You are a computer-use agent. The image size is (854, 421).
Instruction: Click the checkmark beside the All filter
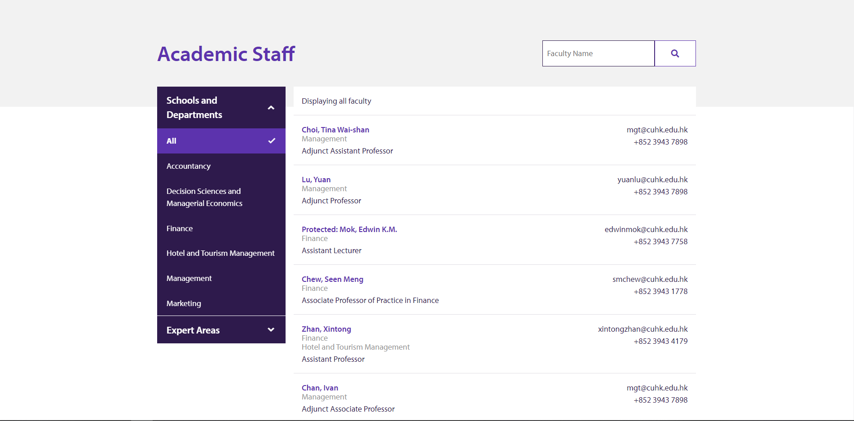click(272, 141)
